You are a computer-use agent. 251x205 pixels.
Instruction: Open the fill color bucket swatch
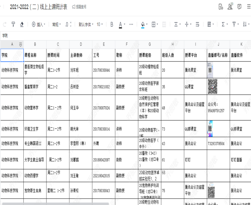coord(143,24)
